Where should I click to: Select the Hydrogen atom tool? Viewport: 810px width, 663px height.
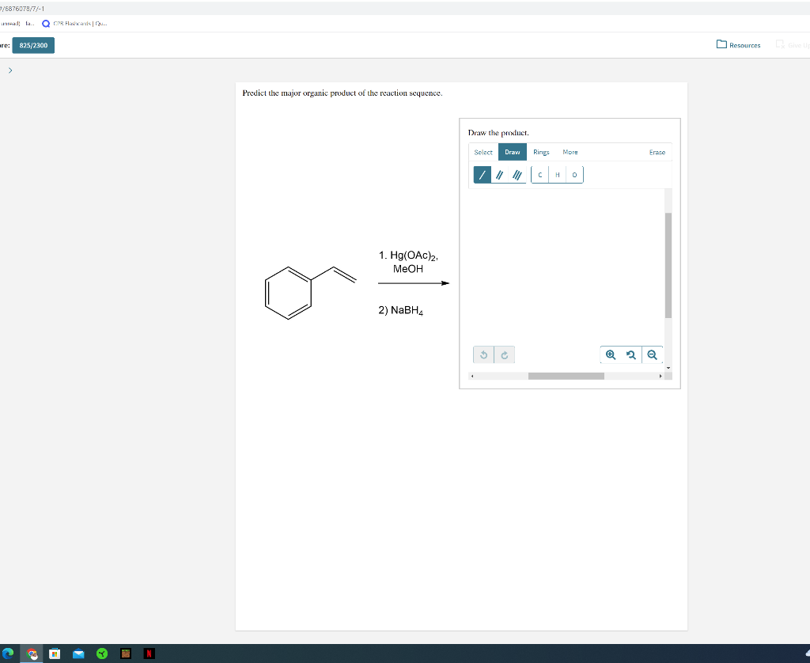point(557,174)
